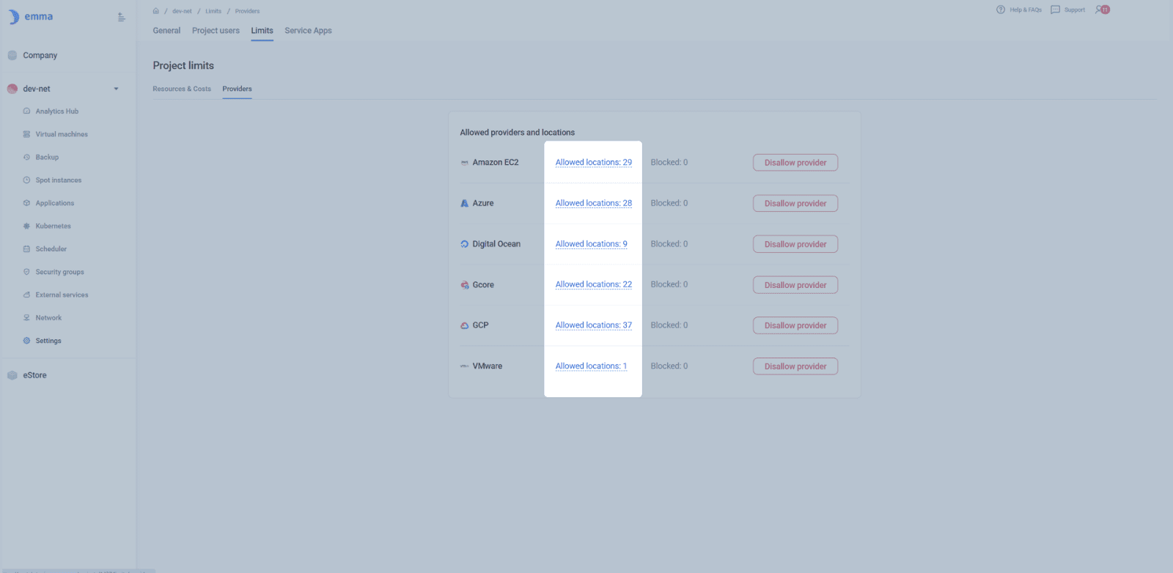Disallow the Amazon EC2 provider

pos(795,163)
